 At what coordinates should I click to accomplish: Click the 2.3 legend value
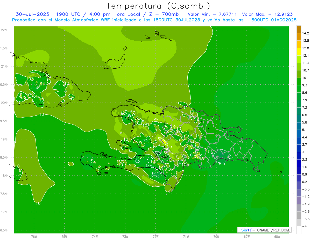(x=305, y=159)
